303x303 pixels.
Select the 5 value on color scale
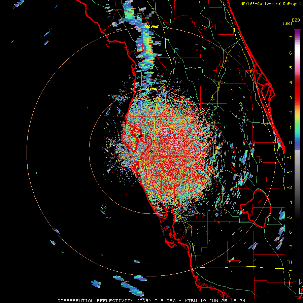(x=291, y=68)
